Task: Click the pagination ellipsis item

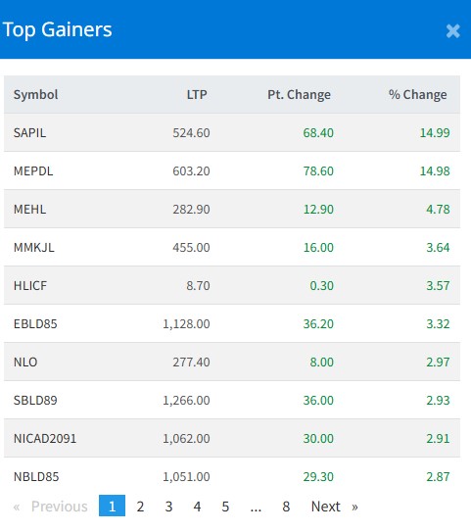Action: (x=256, y=507)
